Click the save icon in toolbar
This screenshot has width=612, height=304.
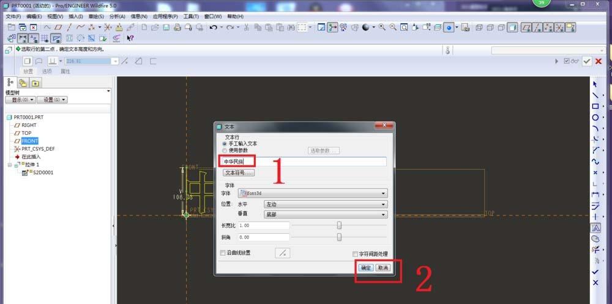166,27
